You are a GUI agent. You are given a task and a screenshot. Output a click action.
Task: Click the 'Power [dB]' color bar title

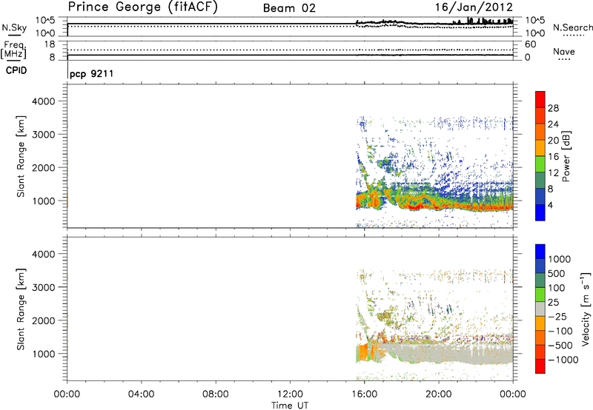click(x=566, y=156)
